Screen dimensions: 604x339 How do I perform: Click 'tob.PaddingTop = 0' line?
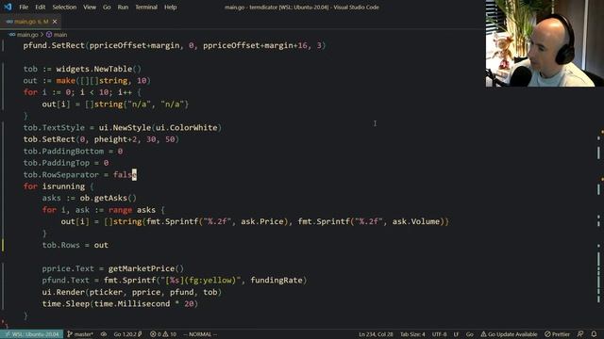[x=66, y=163]
